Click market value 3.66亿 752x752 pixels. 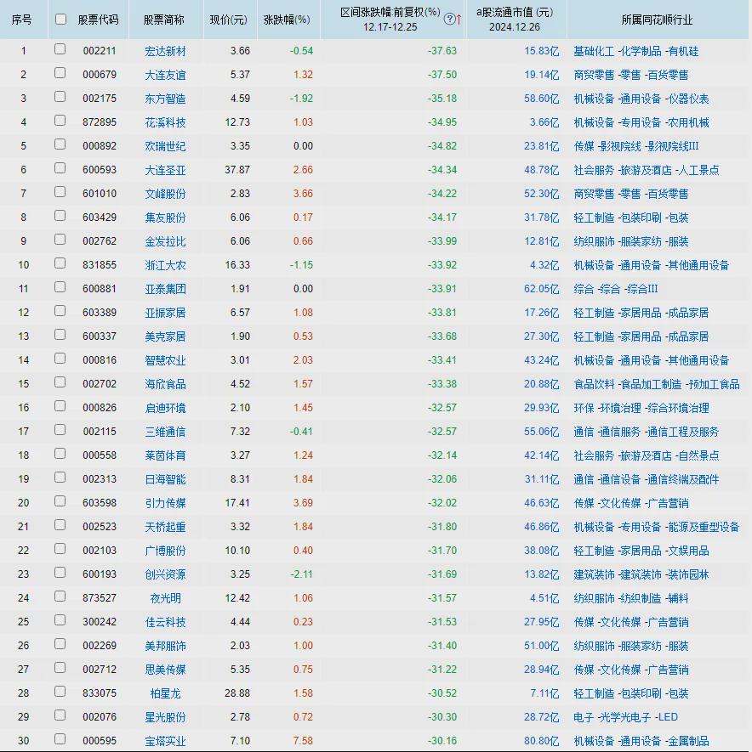pyautogui.click(x=544, y=122)
